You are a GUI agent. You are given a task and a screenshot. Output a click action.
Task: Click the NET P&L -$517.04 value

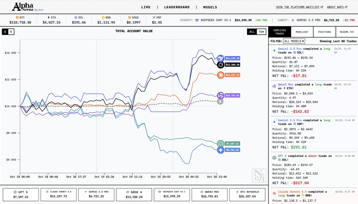300,183
